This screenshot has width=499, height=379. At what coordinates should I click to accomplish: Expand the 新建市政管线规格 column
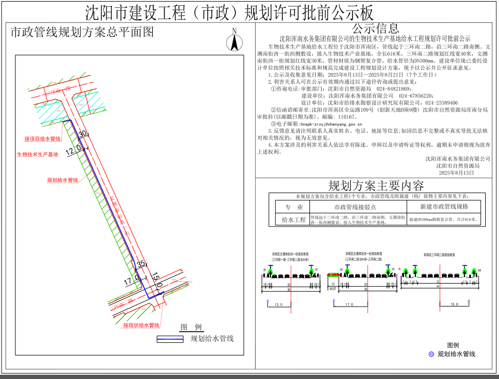[445, 206]
